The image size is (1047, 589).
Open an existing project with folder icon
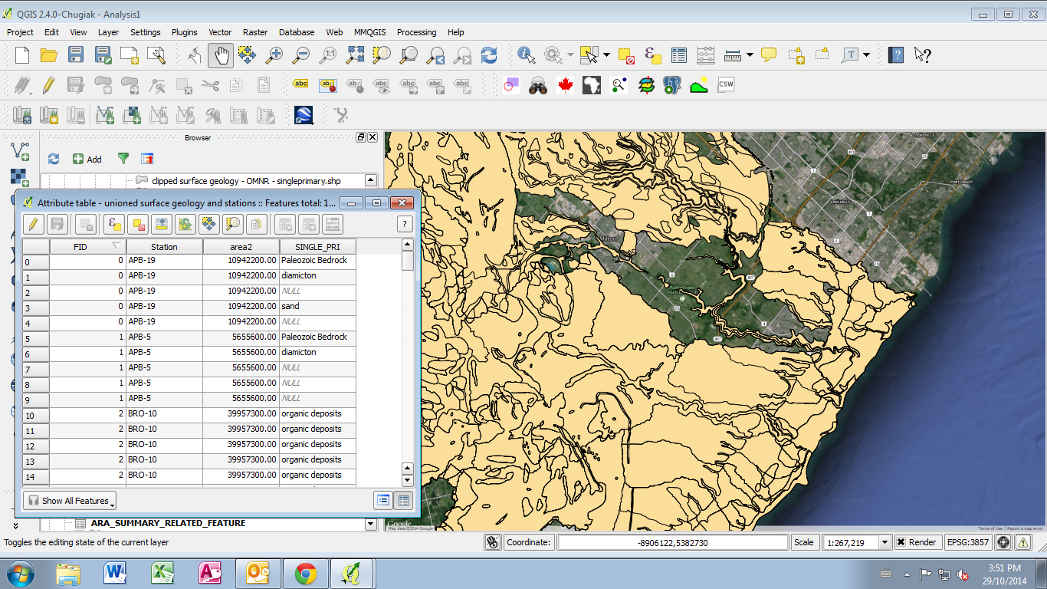click(48, 55)
